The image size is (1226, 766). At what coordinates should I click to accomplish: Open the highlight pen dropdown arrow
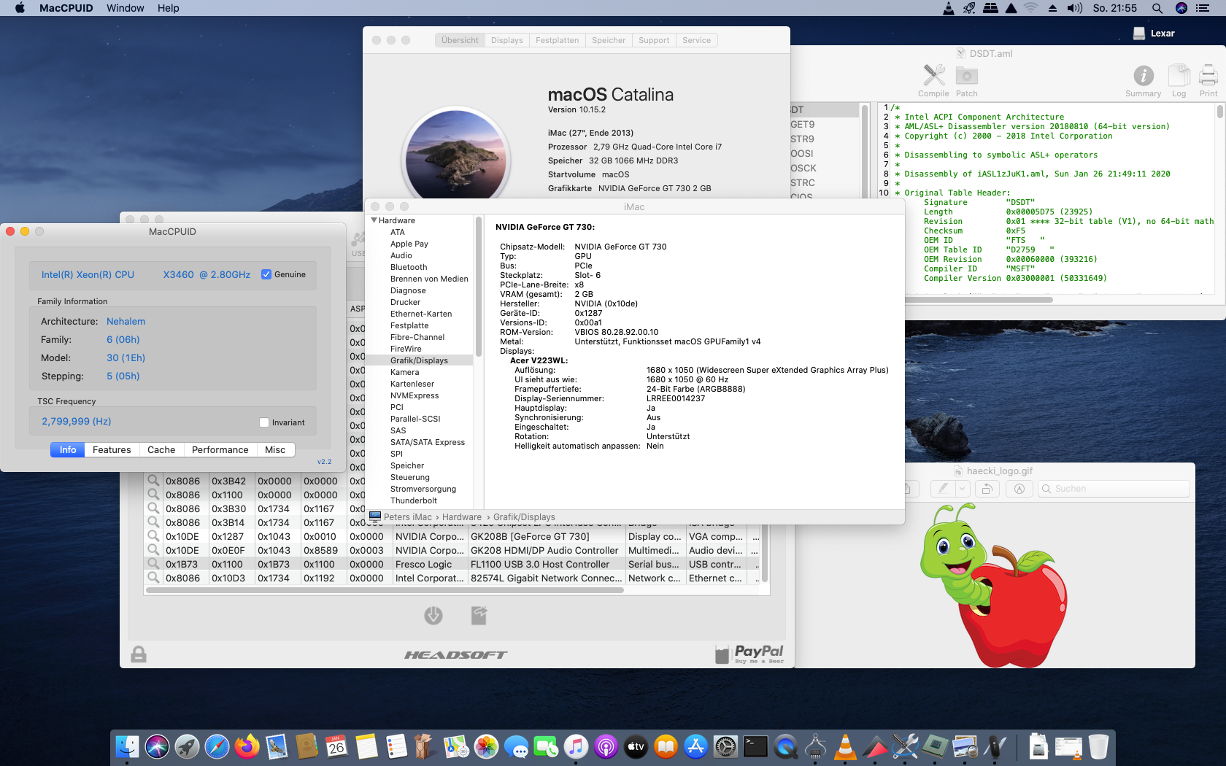click(962, 489)
